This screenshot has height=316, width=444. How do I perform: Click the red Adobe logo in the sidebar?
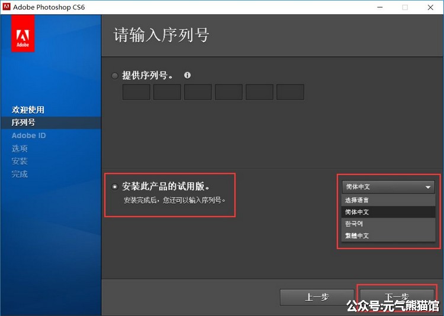click(22, 33)
